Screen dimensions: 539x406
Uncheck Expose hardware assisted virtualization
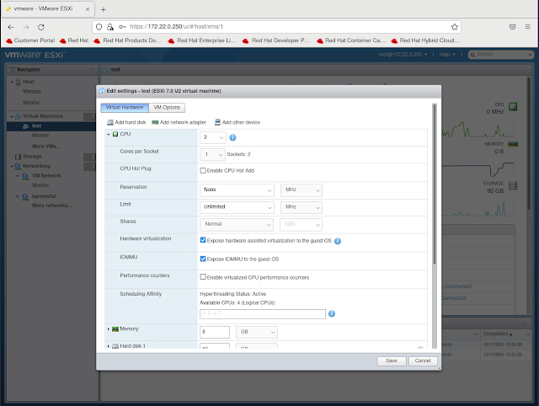click(203, 240)
